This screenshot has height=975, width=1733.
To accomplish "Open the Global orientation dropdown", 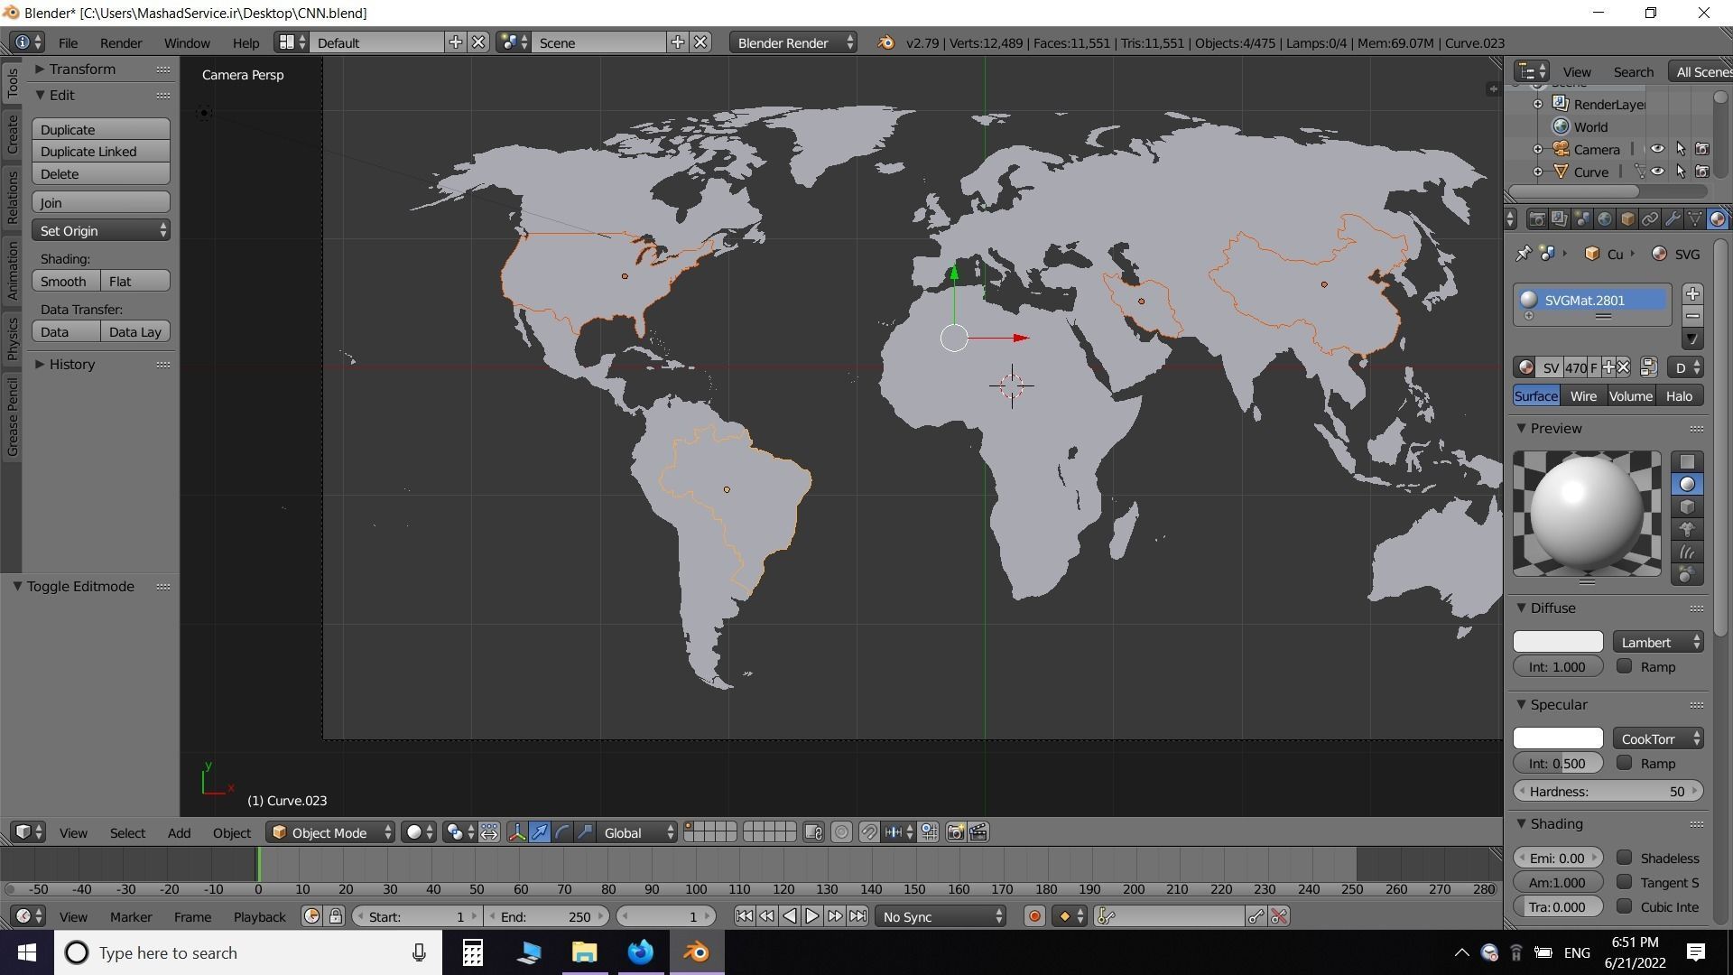I will pos(637,832).
